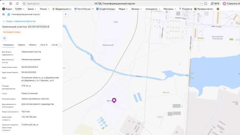The height and width of the screenshot is (135, 240).
Task: Click the value 214,64 руб./кв. м
Action: tap(30, 125)
